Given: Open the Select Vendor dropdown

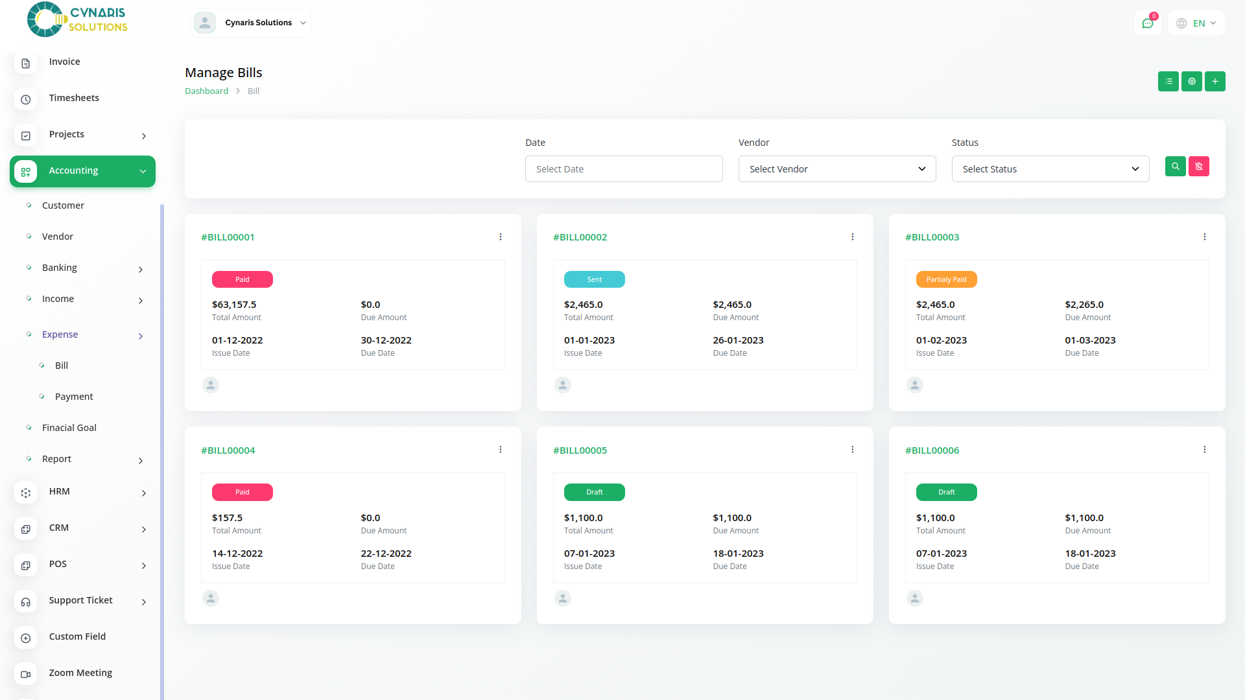Looking at the screenshot, I should point(836,169).
